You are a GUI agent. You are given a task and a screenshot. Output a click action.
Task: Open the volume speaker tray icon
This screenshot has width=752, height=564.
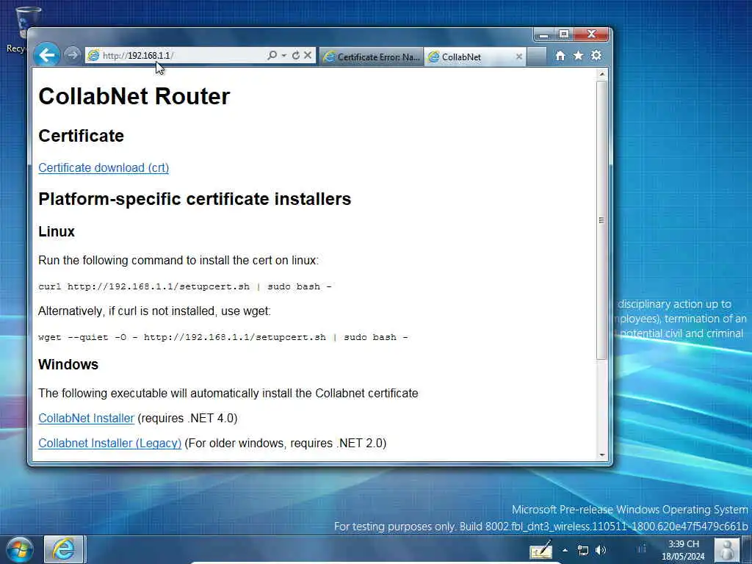click(x=601, y=550)
